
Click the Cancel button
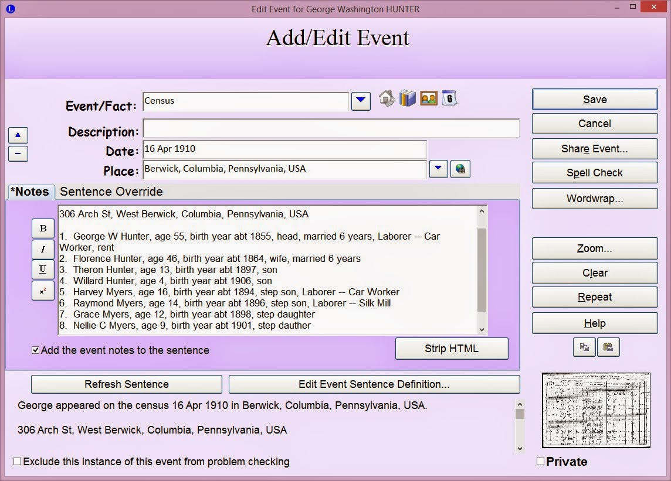point(595,124)
